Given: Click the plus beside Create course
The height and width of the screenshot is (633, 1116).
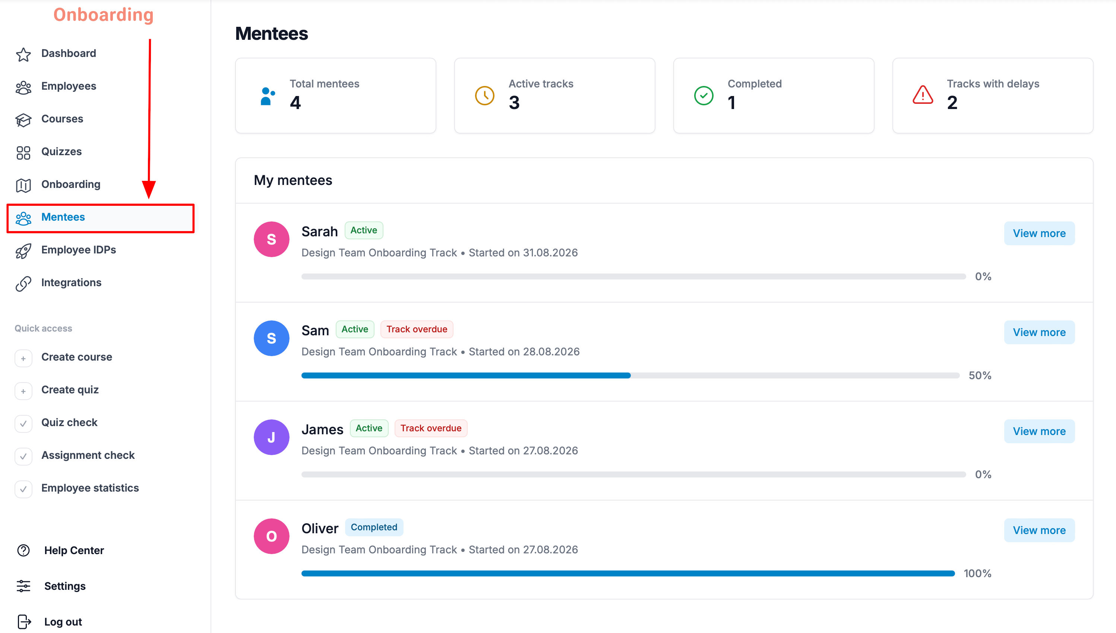Looking at the screenshot, I should click(23, 358).
